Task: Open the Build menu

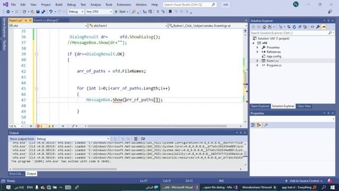Action: tap(59, 5)
